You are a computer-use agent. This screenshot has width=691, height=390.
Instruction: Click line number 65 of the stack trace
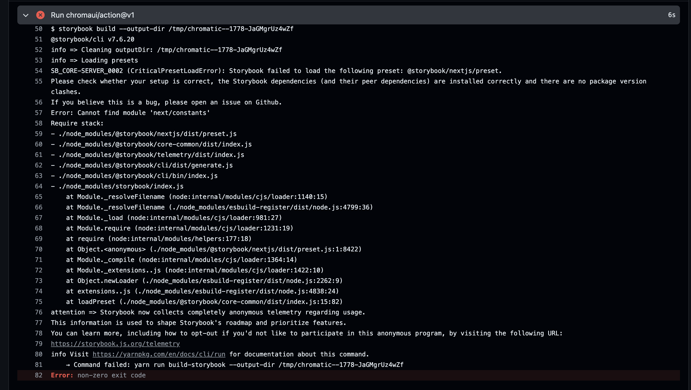click(39, 197)
